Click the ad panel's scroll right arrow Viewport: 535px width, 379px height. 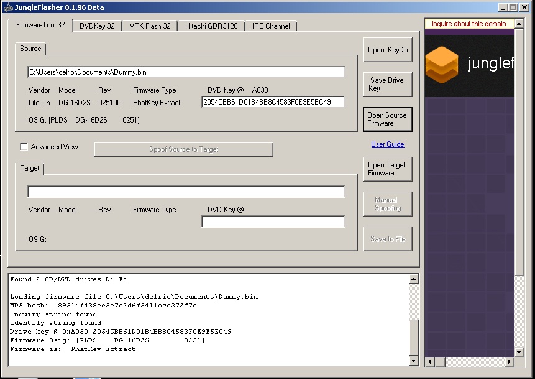(510, 362)
